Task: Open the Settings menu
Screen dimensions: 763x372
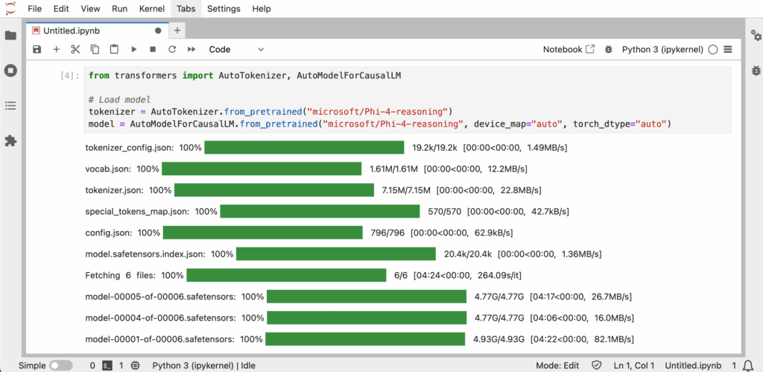Action: pyautogui.click(x=224, y=9)
